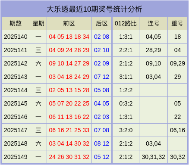This screenshot has width=189, height=165.
Task: Click back numbers 08 12
Action: (x=101, y=143)
